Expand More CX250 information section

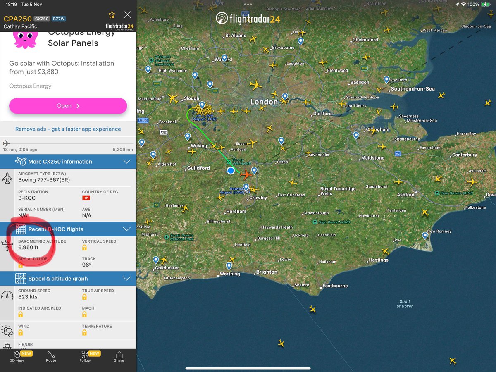click(68, 162)
